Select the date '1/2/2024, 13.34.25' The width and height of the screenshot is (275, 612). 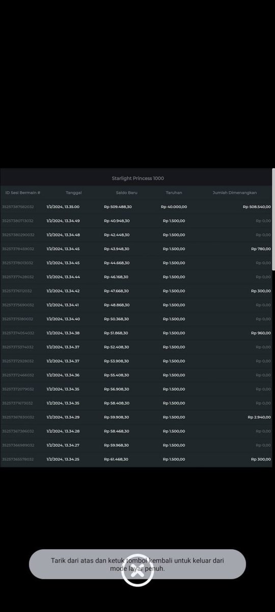[63, 459]
